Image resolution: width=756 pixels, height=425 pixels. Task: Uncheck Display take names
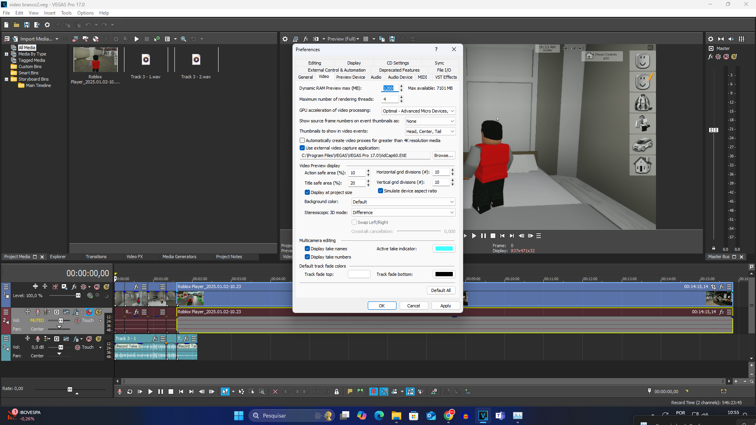307,249
